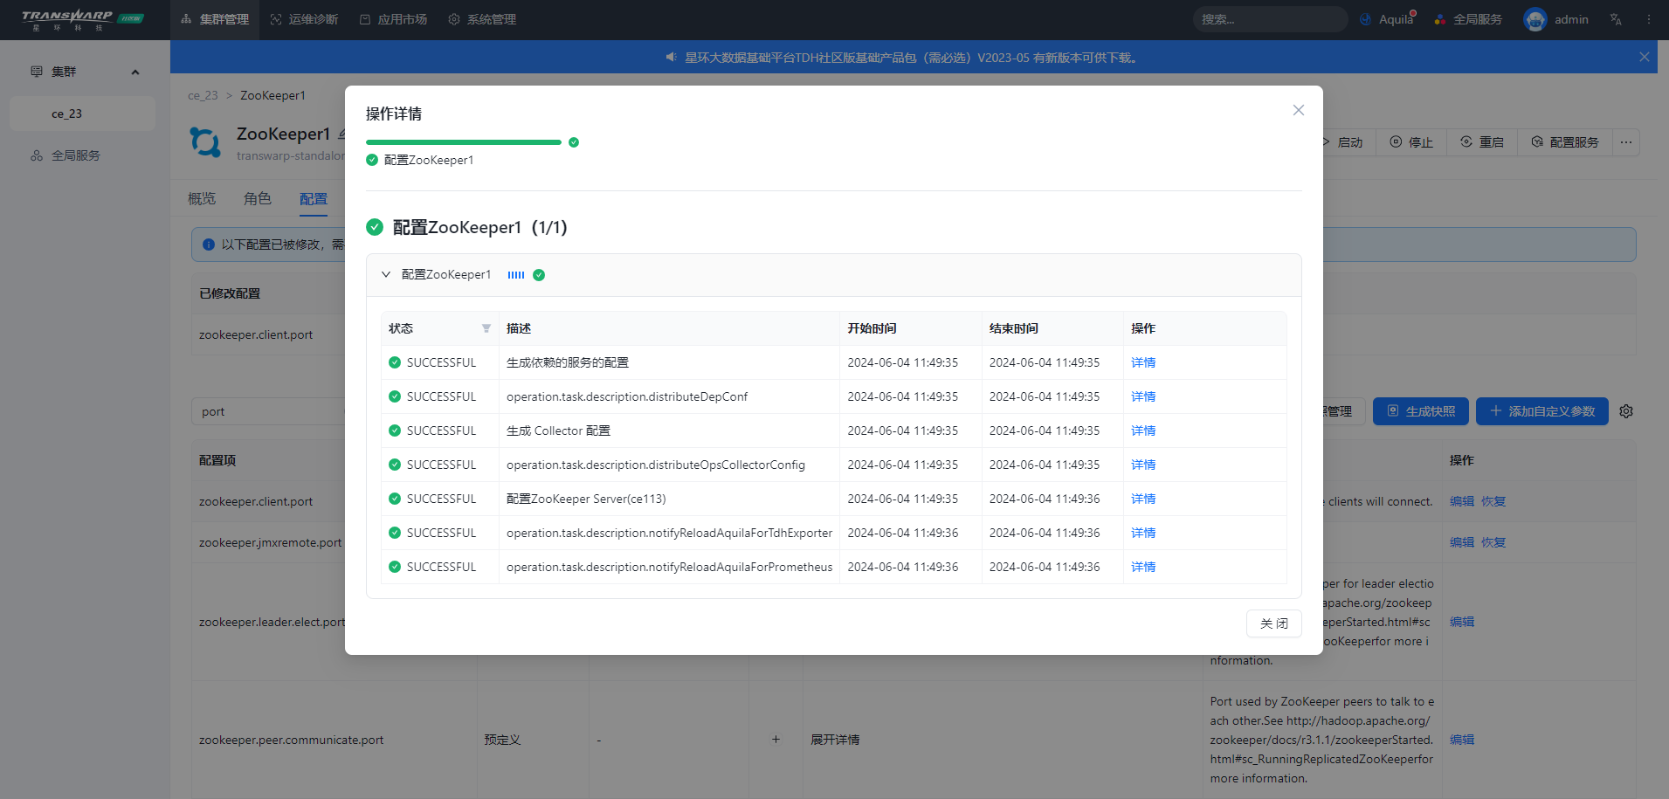1669x799 pixels.
Task: Click the announcement speaker icon
Action: (671, 57)
